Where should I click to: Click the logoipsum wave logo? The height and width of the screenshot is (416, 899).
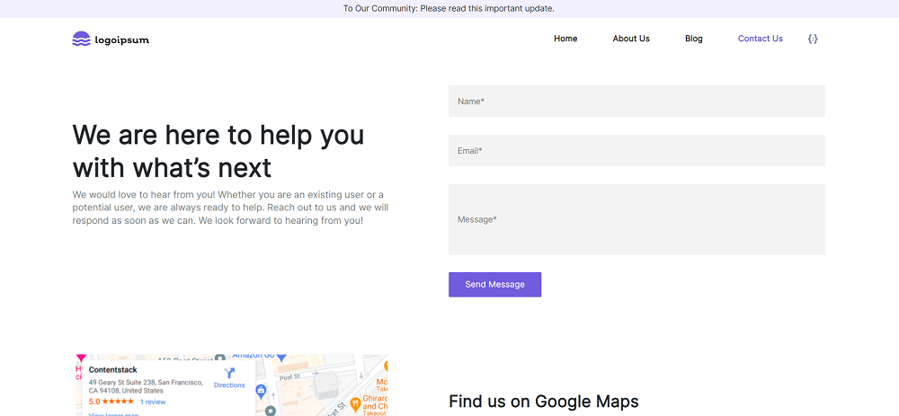pos(82,39)
